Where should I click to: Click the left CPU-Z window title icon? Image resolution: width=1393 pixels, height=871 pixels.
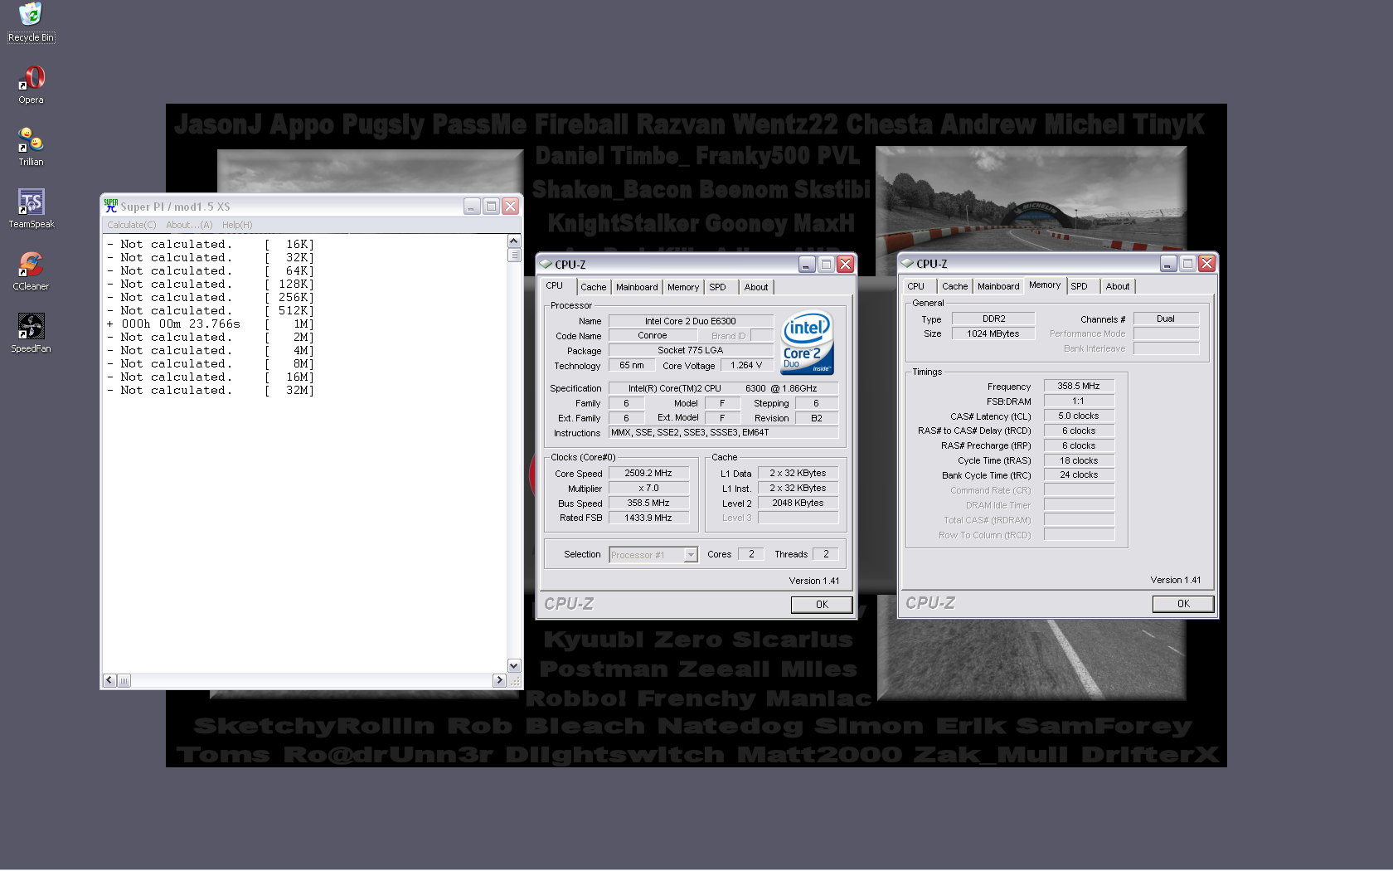[x=546, y=264]
